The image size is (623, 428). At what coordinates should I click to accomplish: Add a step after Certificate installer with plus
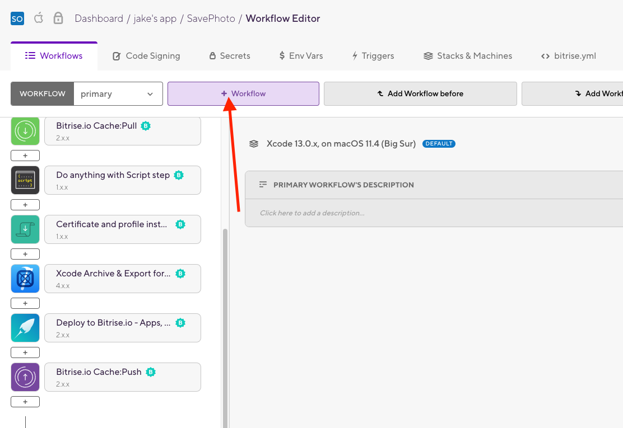pos(25,254)
